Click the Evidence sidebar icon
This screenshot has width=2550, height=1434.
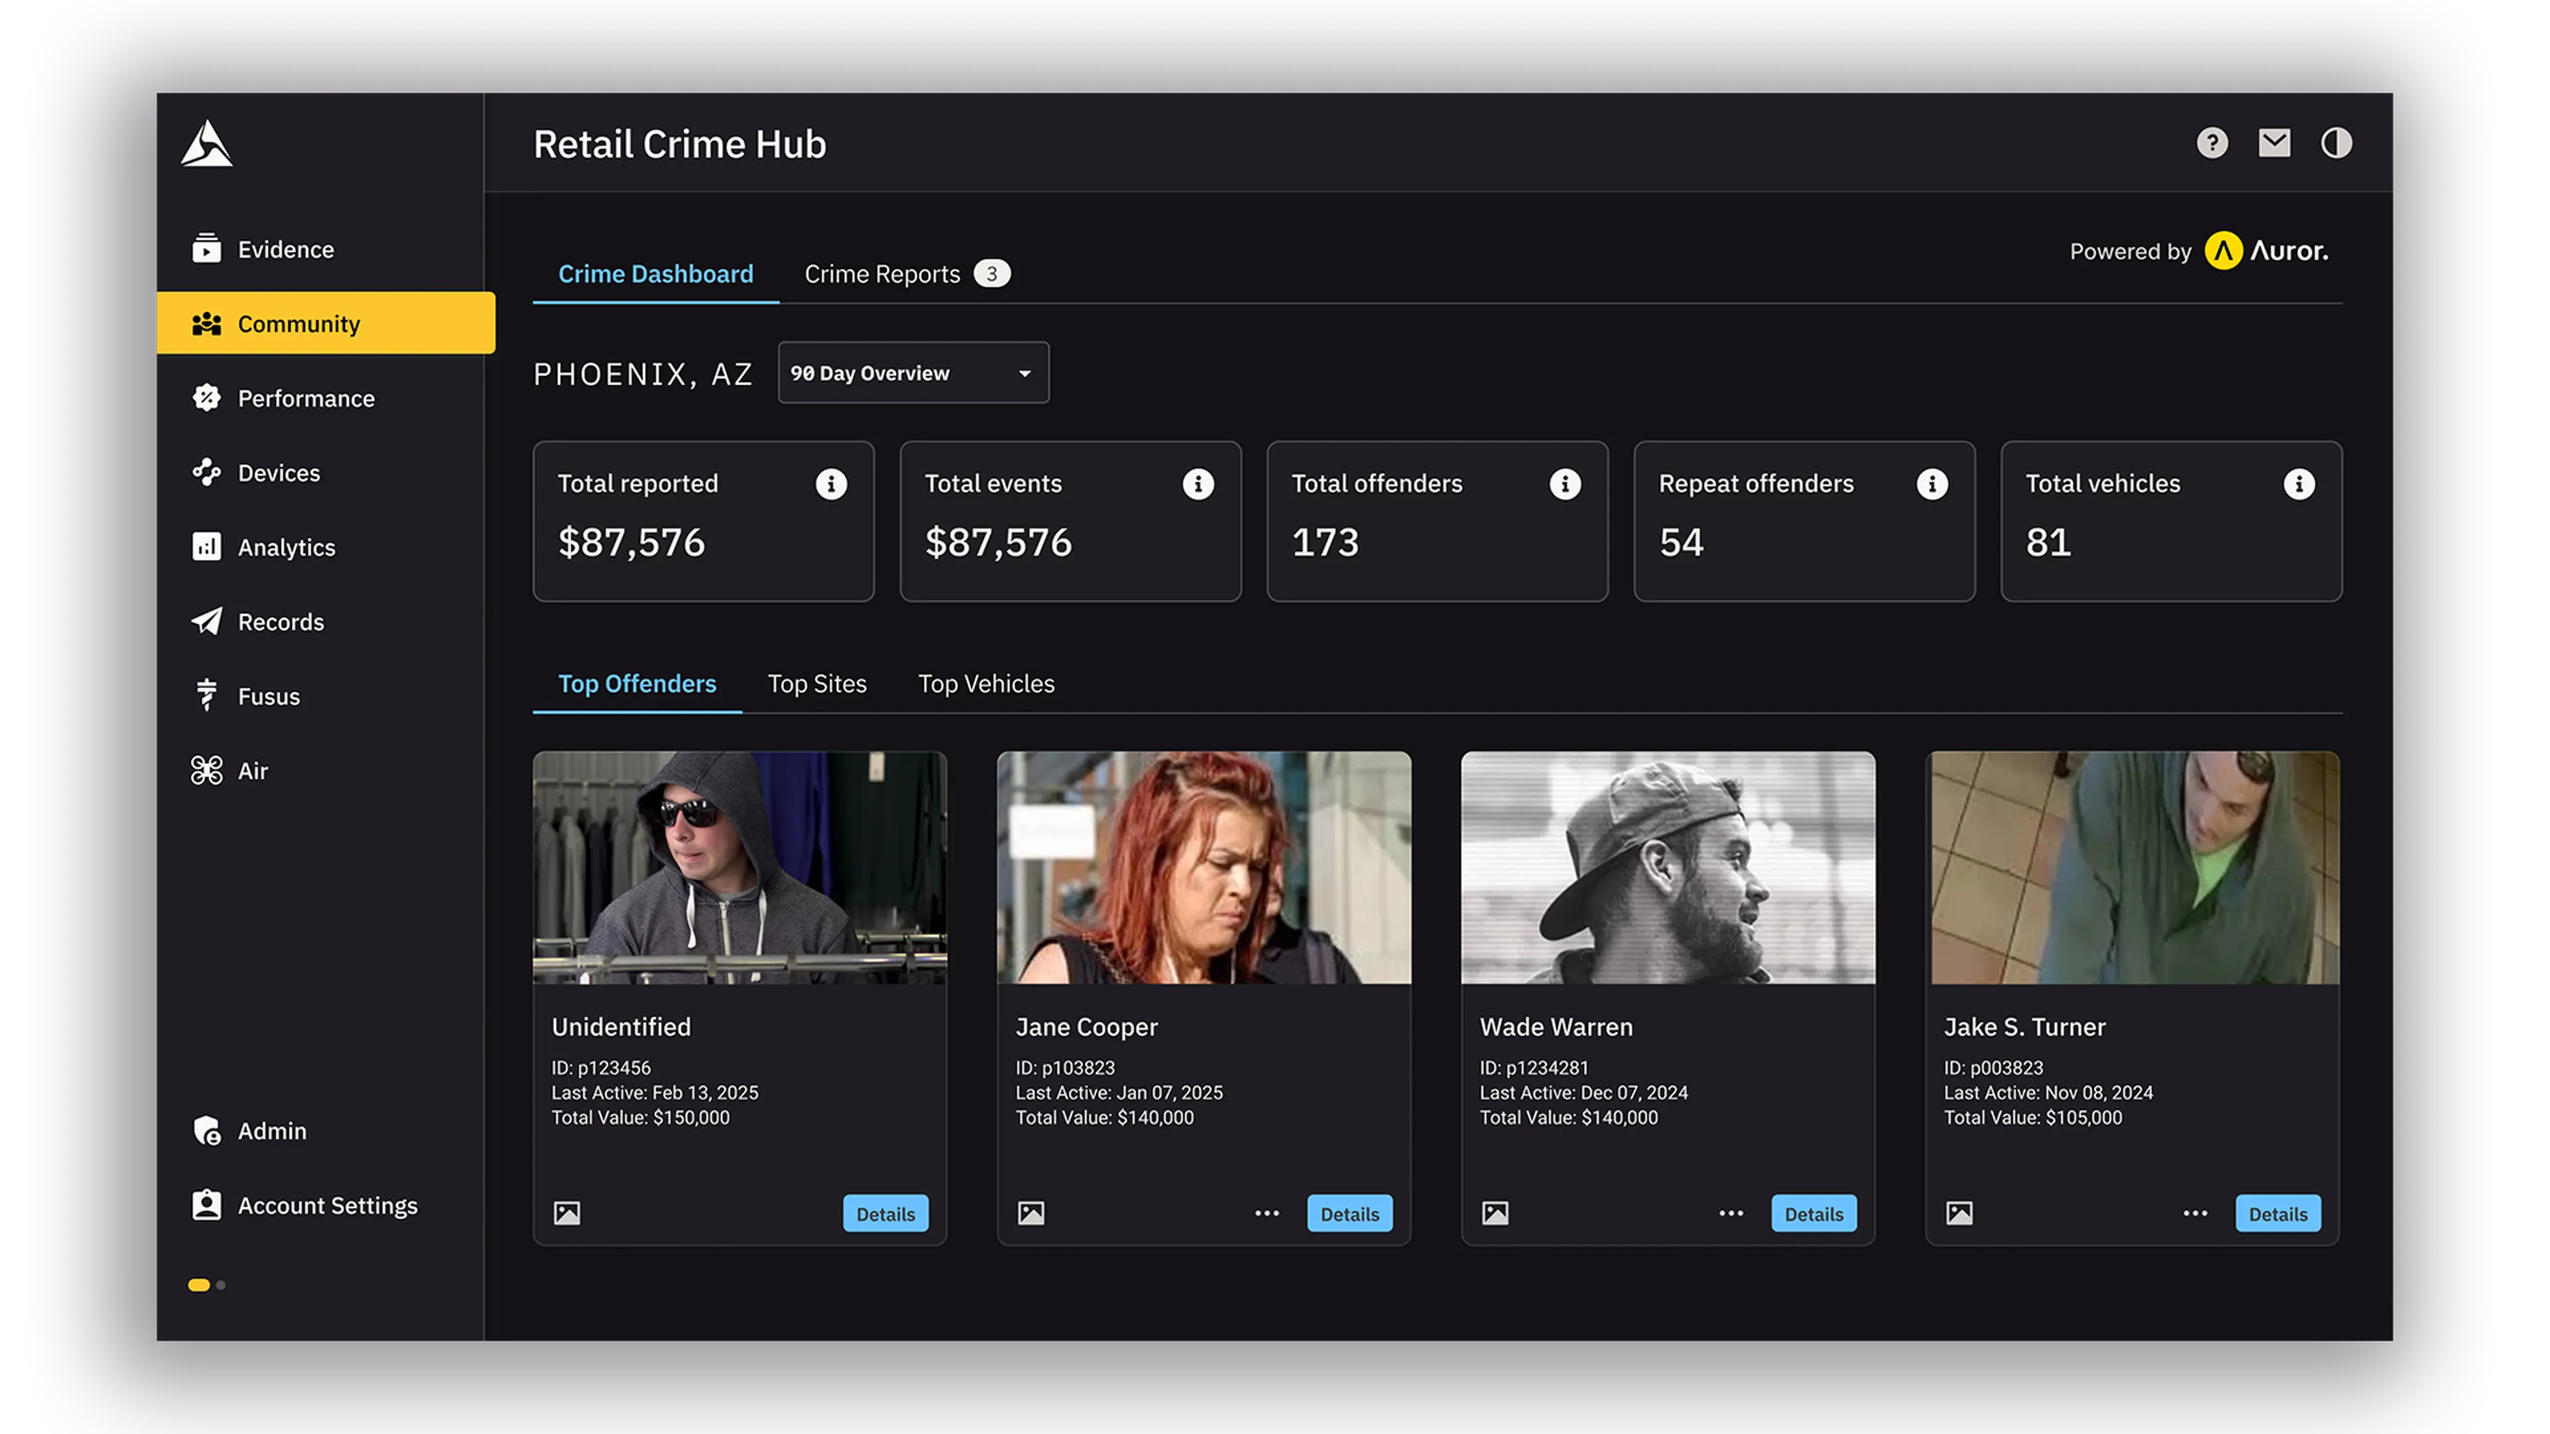[x=207, y=248]
